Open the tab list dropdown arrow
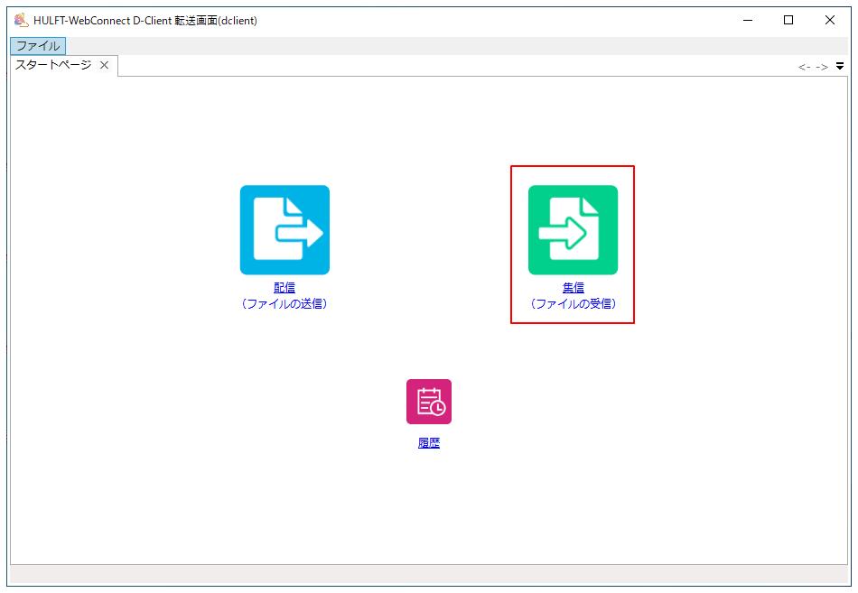The width and height of the screenshot is (858, 593). 840,67
